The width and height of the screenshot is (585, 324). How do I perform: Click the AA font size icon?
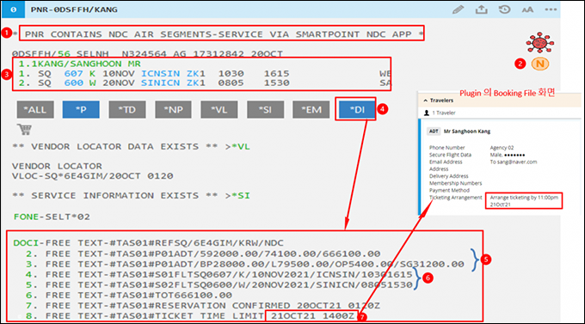coord(527,9)
